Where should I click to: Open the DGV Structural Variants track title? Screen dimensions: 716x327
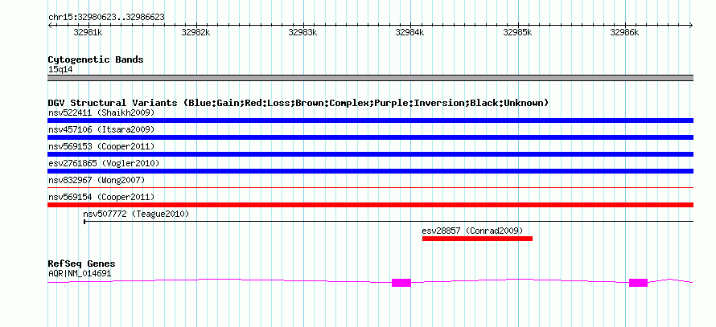(298, 103)
